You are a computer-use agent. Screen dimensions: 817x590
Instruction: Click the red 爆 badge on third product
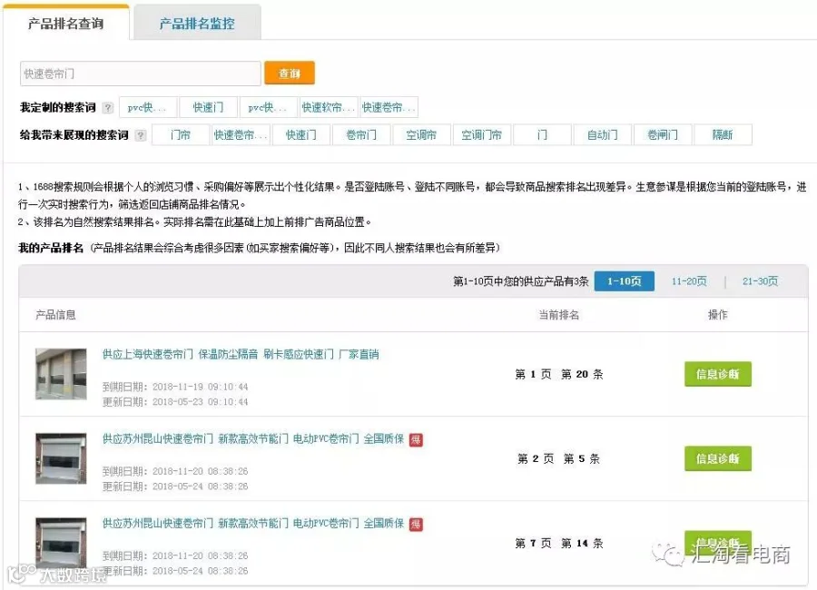[416, 525]
